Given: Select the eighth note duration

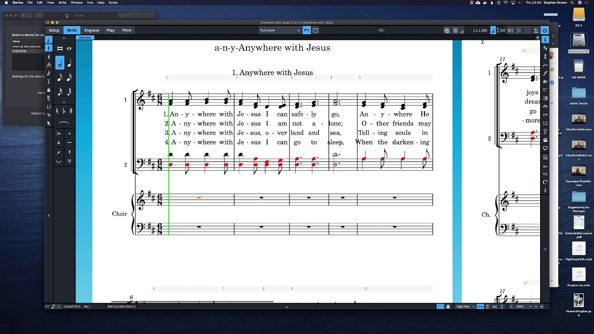Looking at the screenshot, I should (x=59, y=77).
